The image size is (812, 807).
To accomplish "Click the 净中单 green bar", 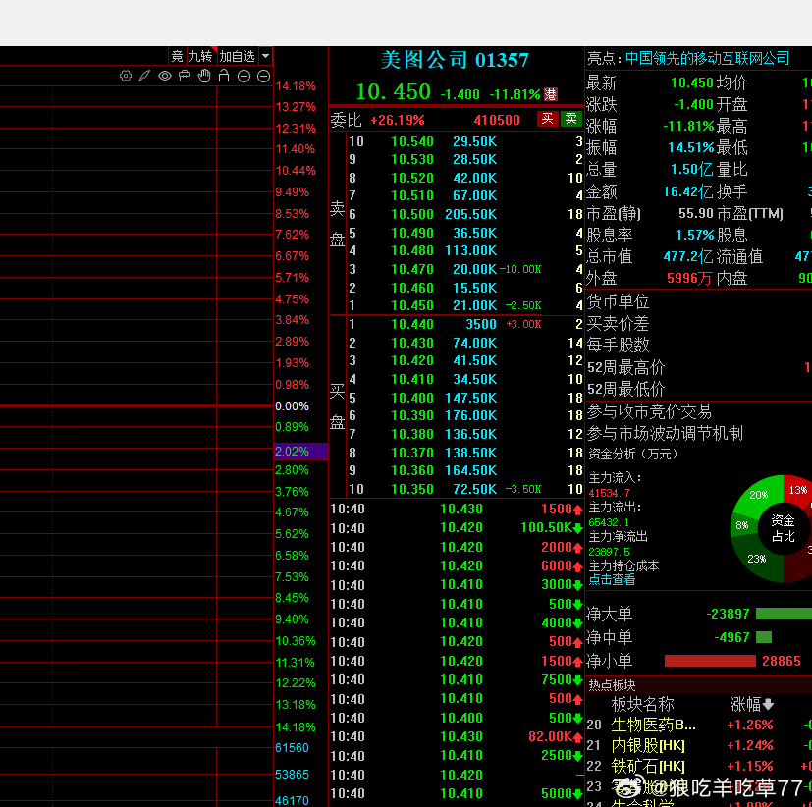I will [764, 637].
